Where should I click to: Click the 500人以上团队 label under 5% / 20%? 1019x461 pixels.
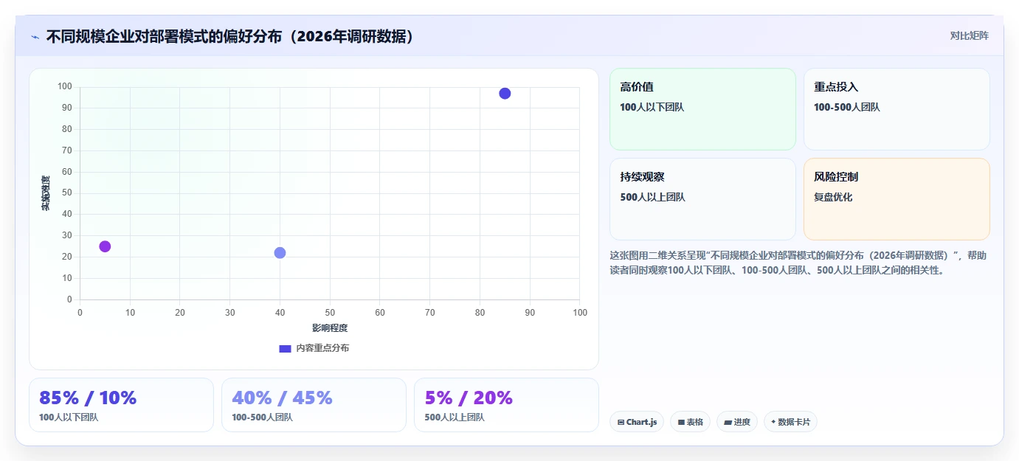coord(455,417)
